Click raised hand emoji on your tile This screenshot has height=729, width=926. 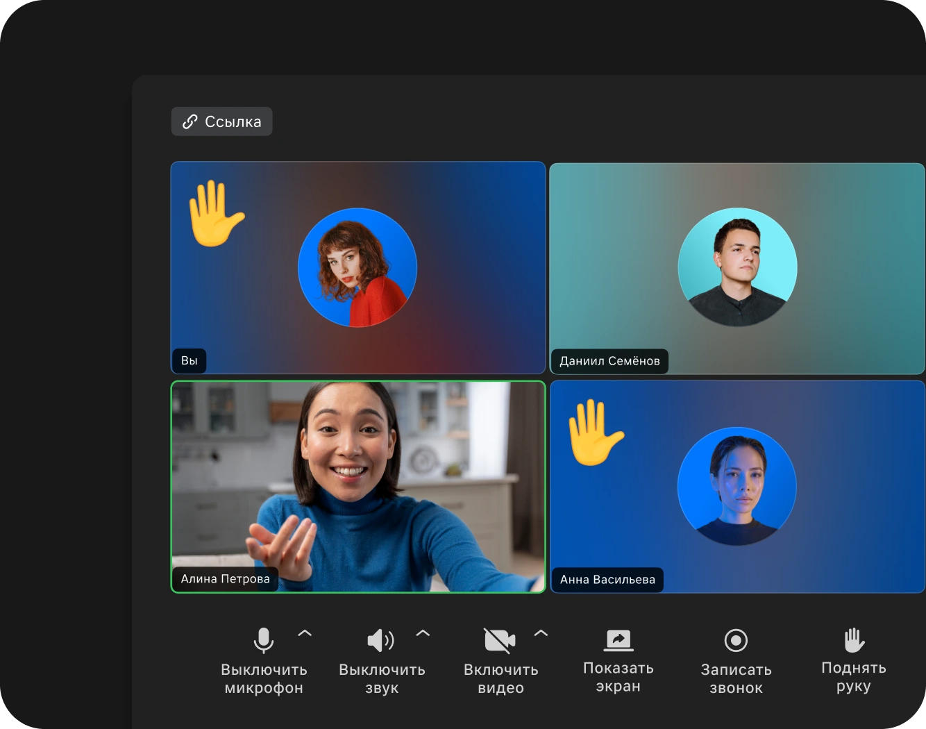[x=216, y=213]
